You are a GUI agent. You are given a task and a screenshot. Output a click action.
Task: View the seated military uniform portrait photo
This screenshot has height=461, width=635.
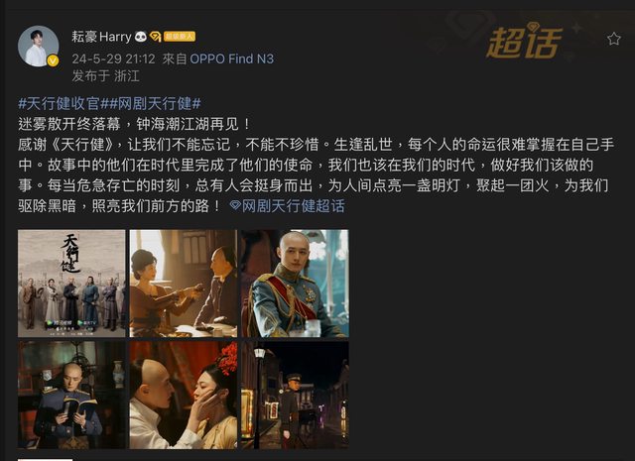coord(296,284)
